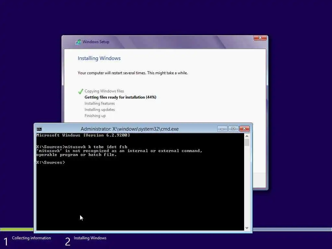This screenshot has height=249, width=332.
Task: Close the Administrator cmd.exe window
Action: click(x=244, y=129)
